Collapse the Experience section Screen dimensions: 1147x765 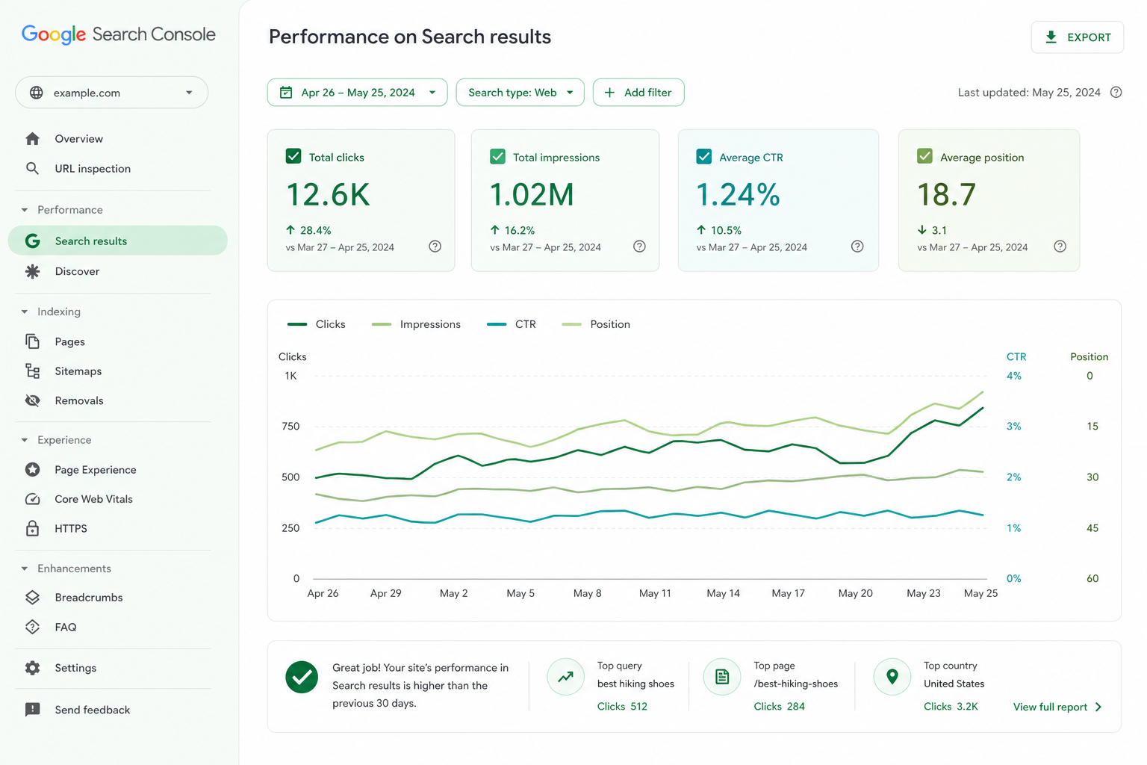(25, 440)
